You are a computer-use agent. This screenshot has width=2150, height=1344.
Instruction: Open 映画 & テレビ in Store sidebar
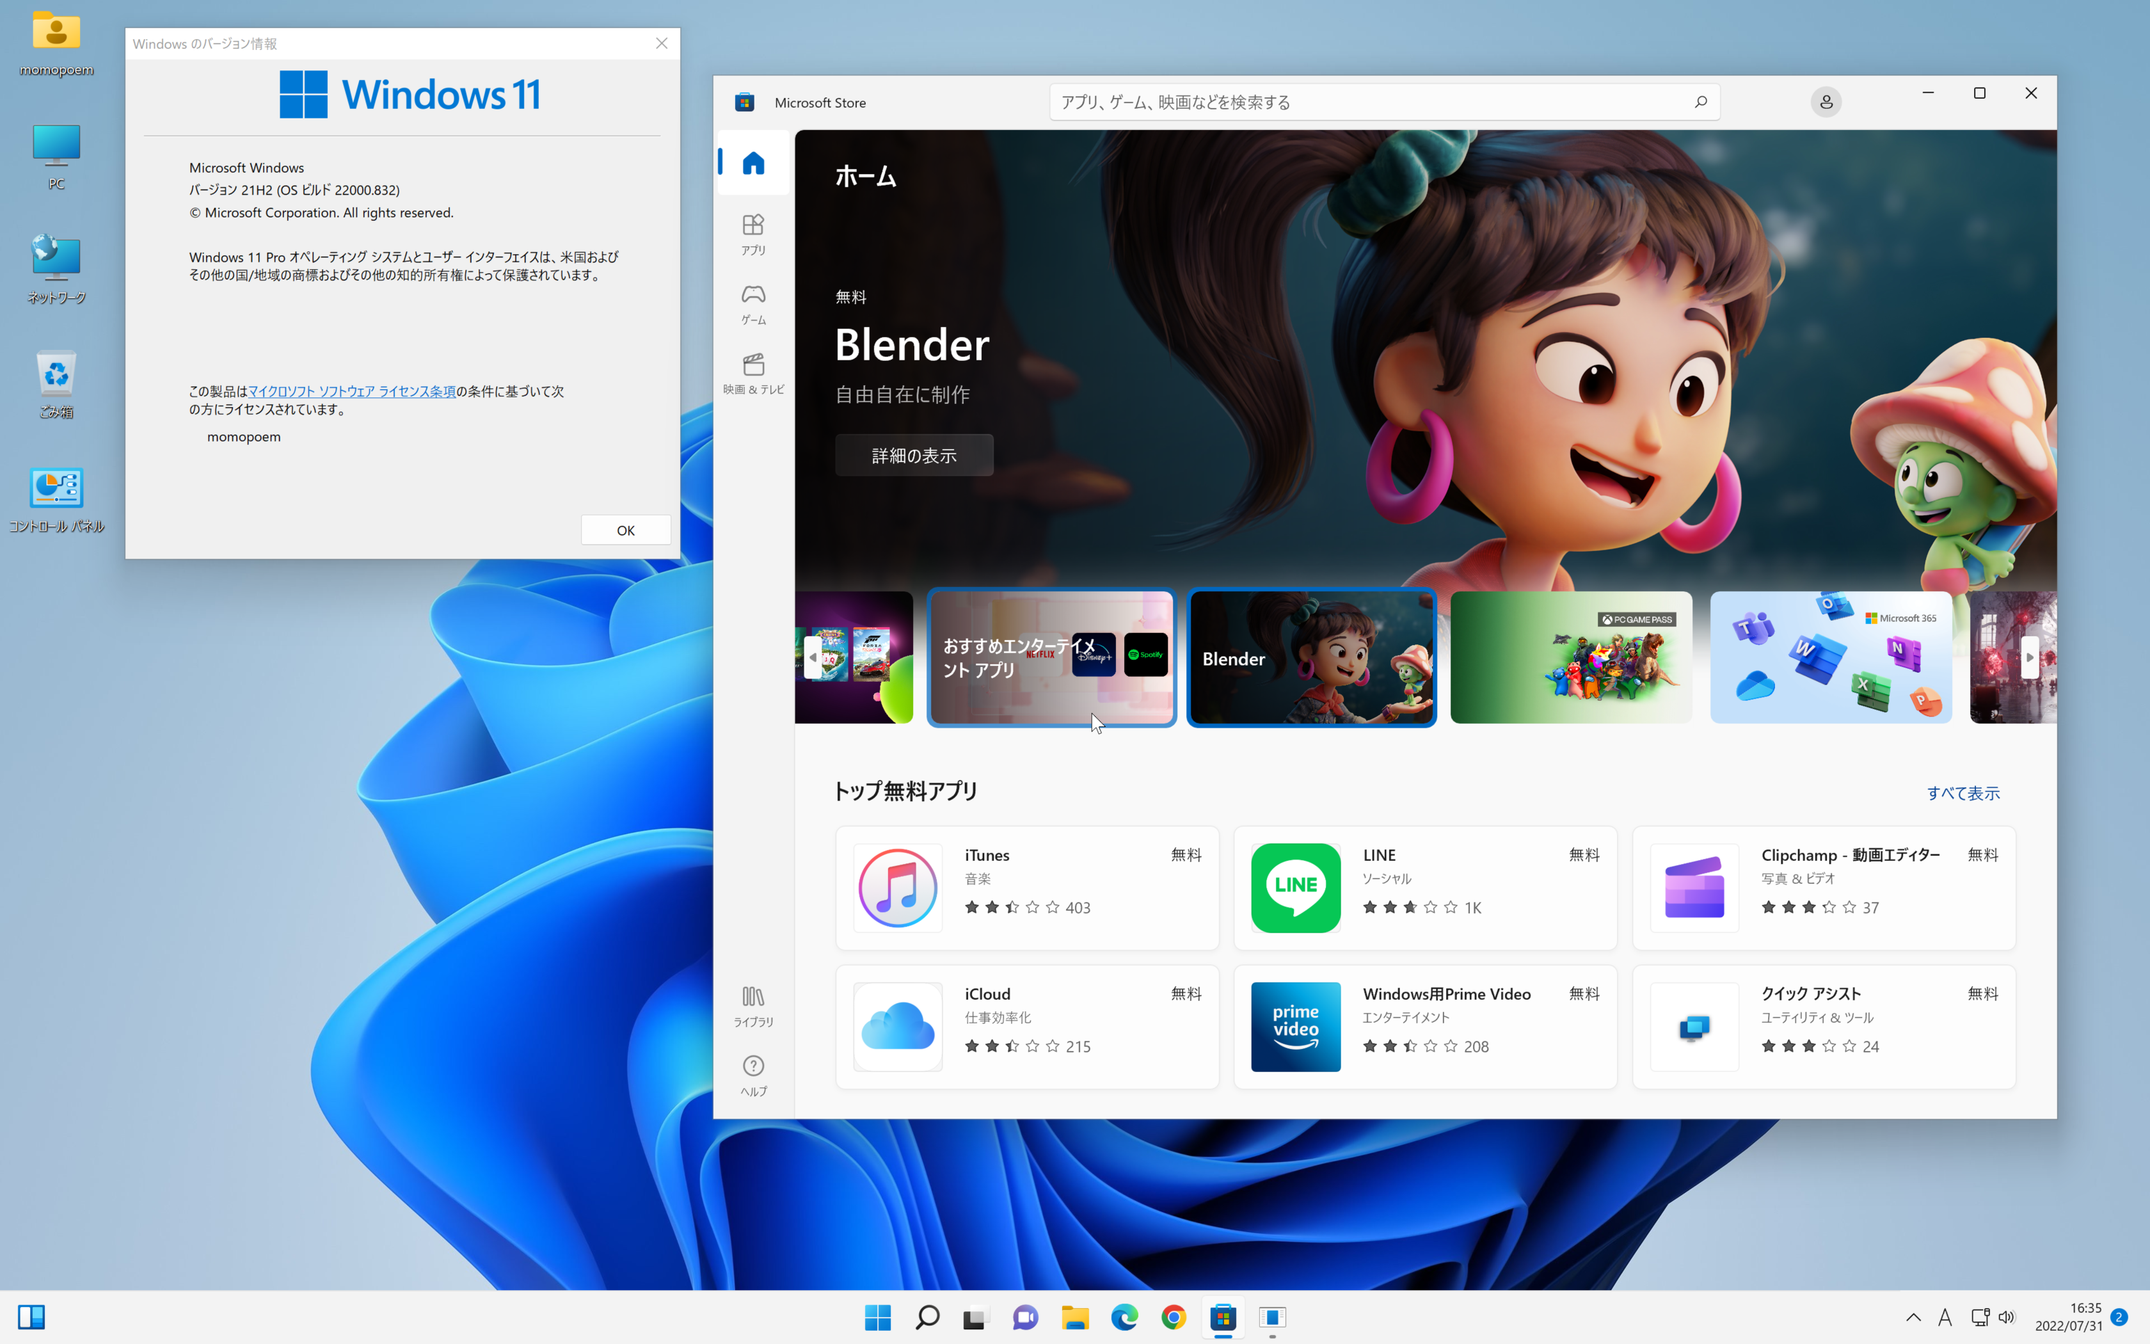point(752,373)
